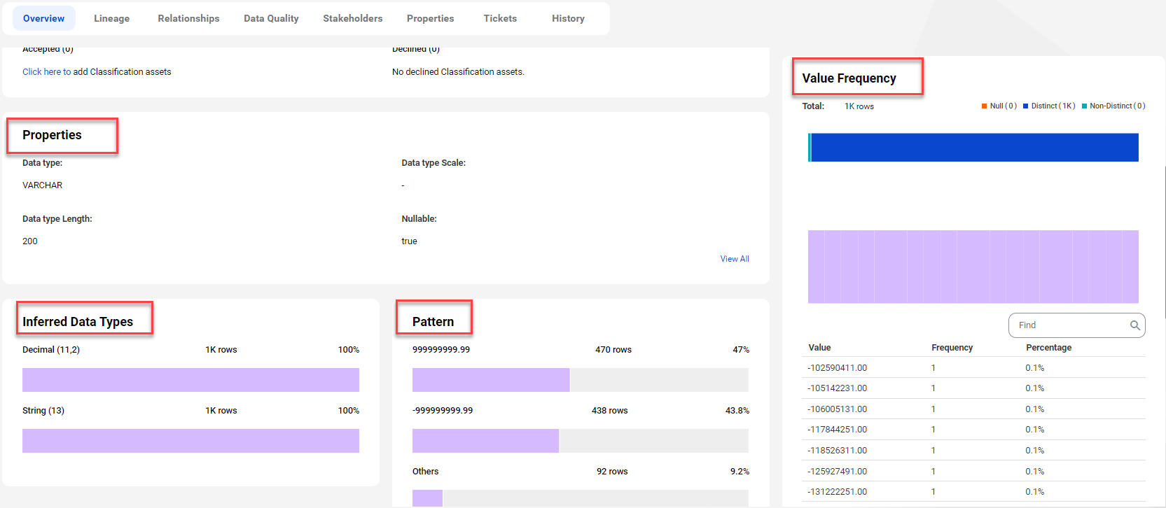
Task: Select value row -118526311.00
Action: 973,451
